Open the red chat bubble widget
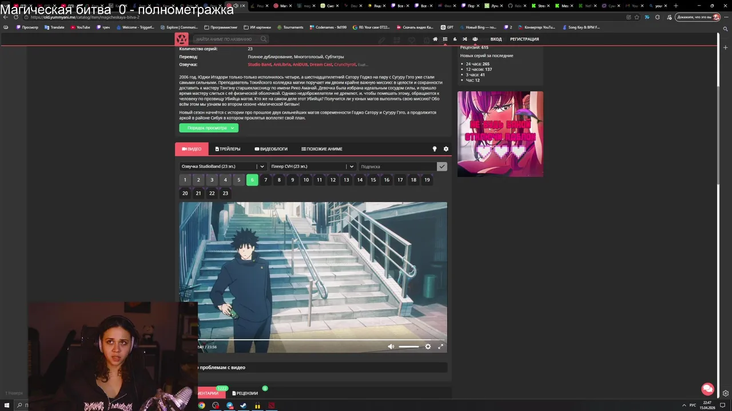This screenshot has height=411, width=732. point(708,389)
